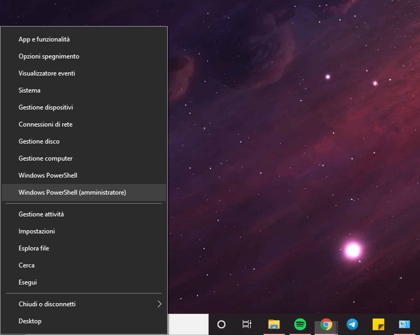Open Telegram from the taskbar

(x=352, y=324)
